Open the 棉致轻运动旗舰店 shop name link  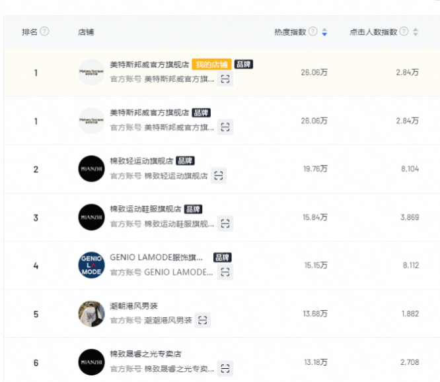tap(141, 161)
